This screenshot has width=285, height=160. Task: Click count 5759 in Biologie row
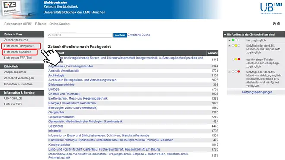click(x=215, y=89)
